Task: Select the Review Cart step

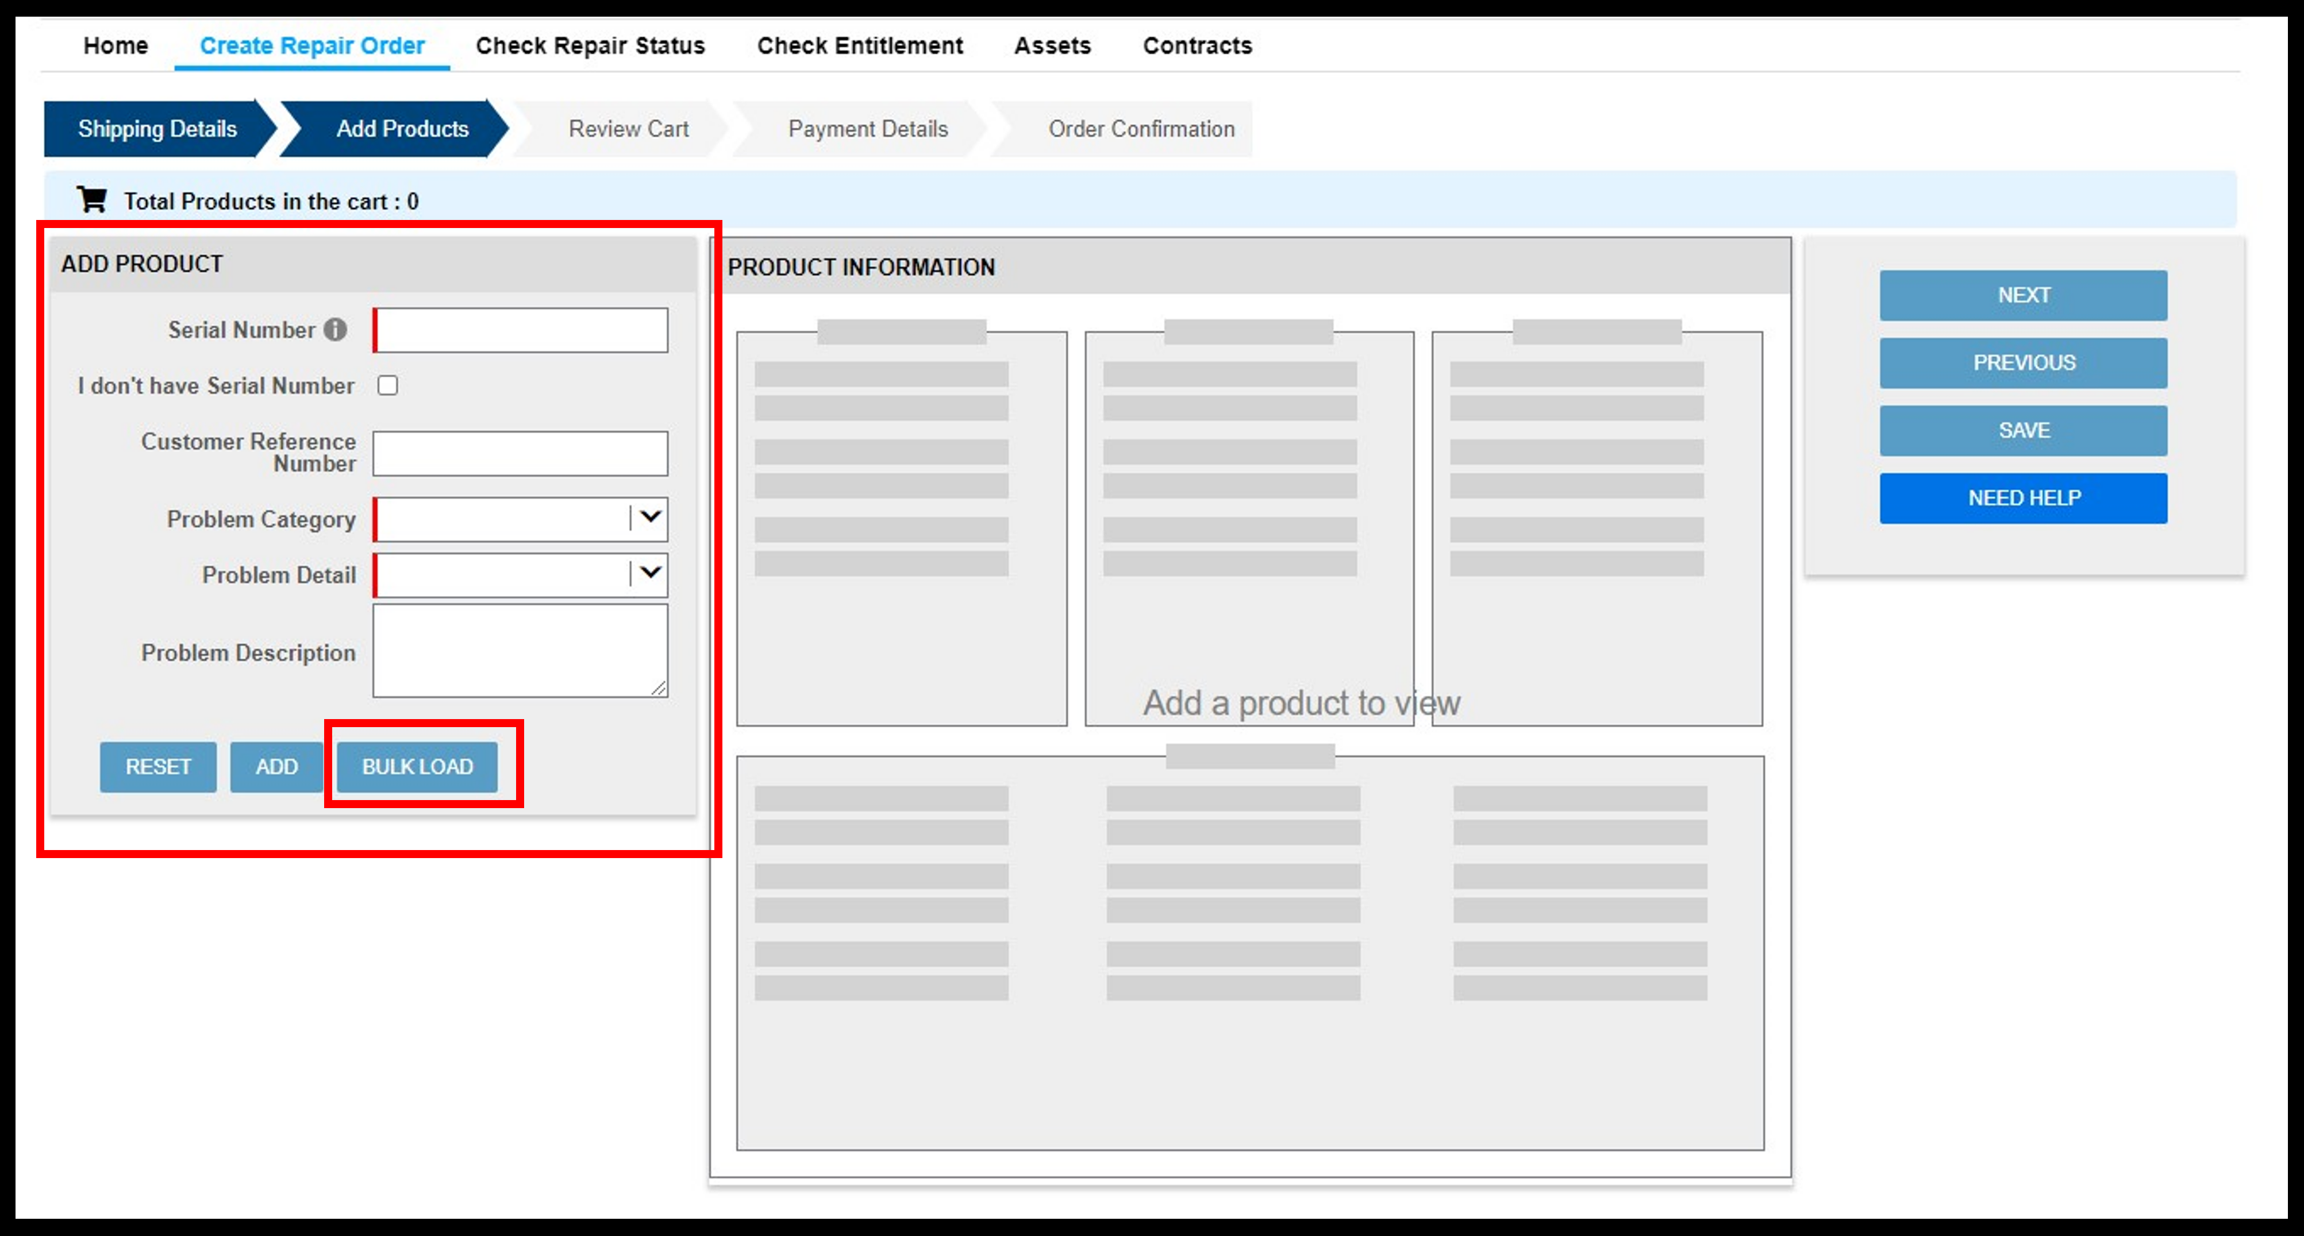Action: tap(632, 129)
